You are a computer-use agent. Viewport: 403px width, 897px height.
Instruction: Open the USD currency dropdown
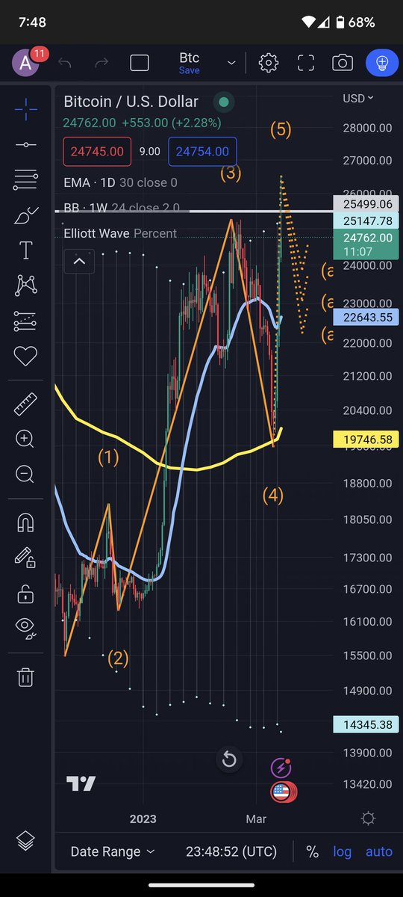(x=358, y=98)
